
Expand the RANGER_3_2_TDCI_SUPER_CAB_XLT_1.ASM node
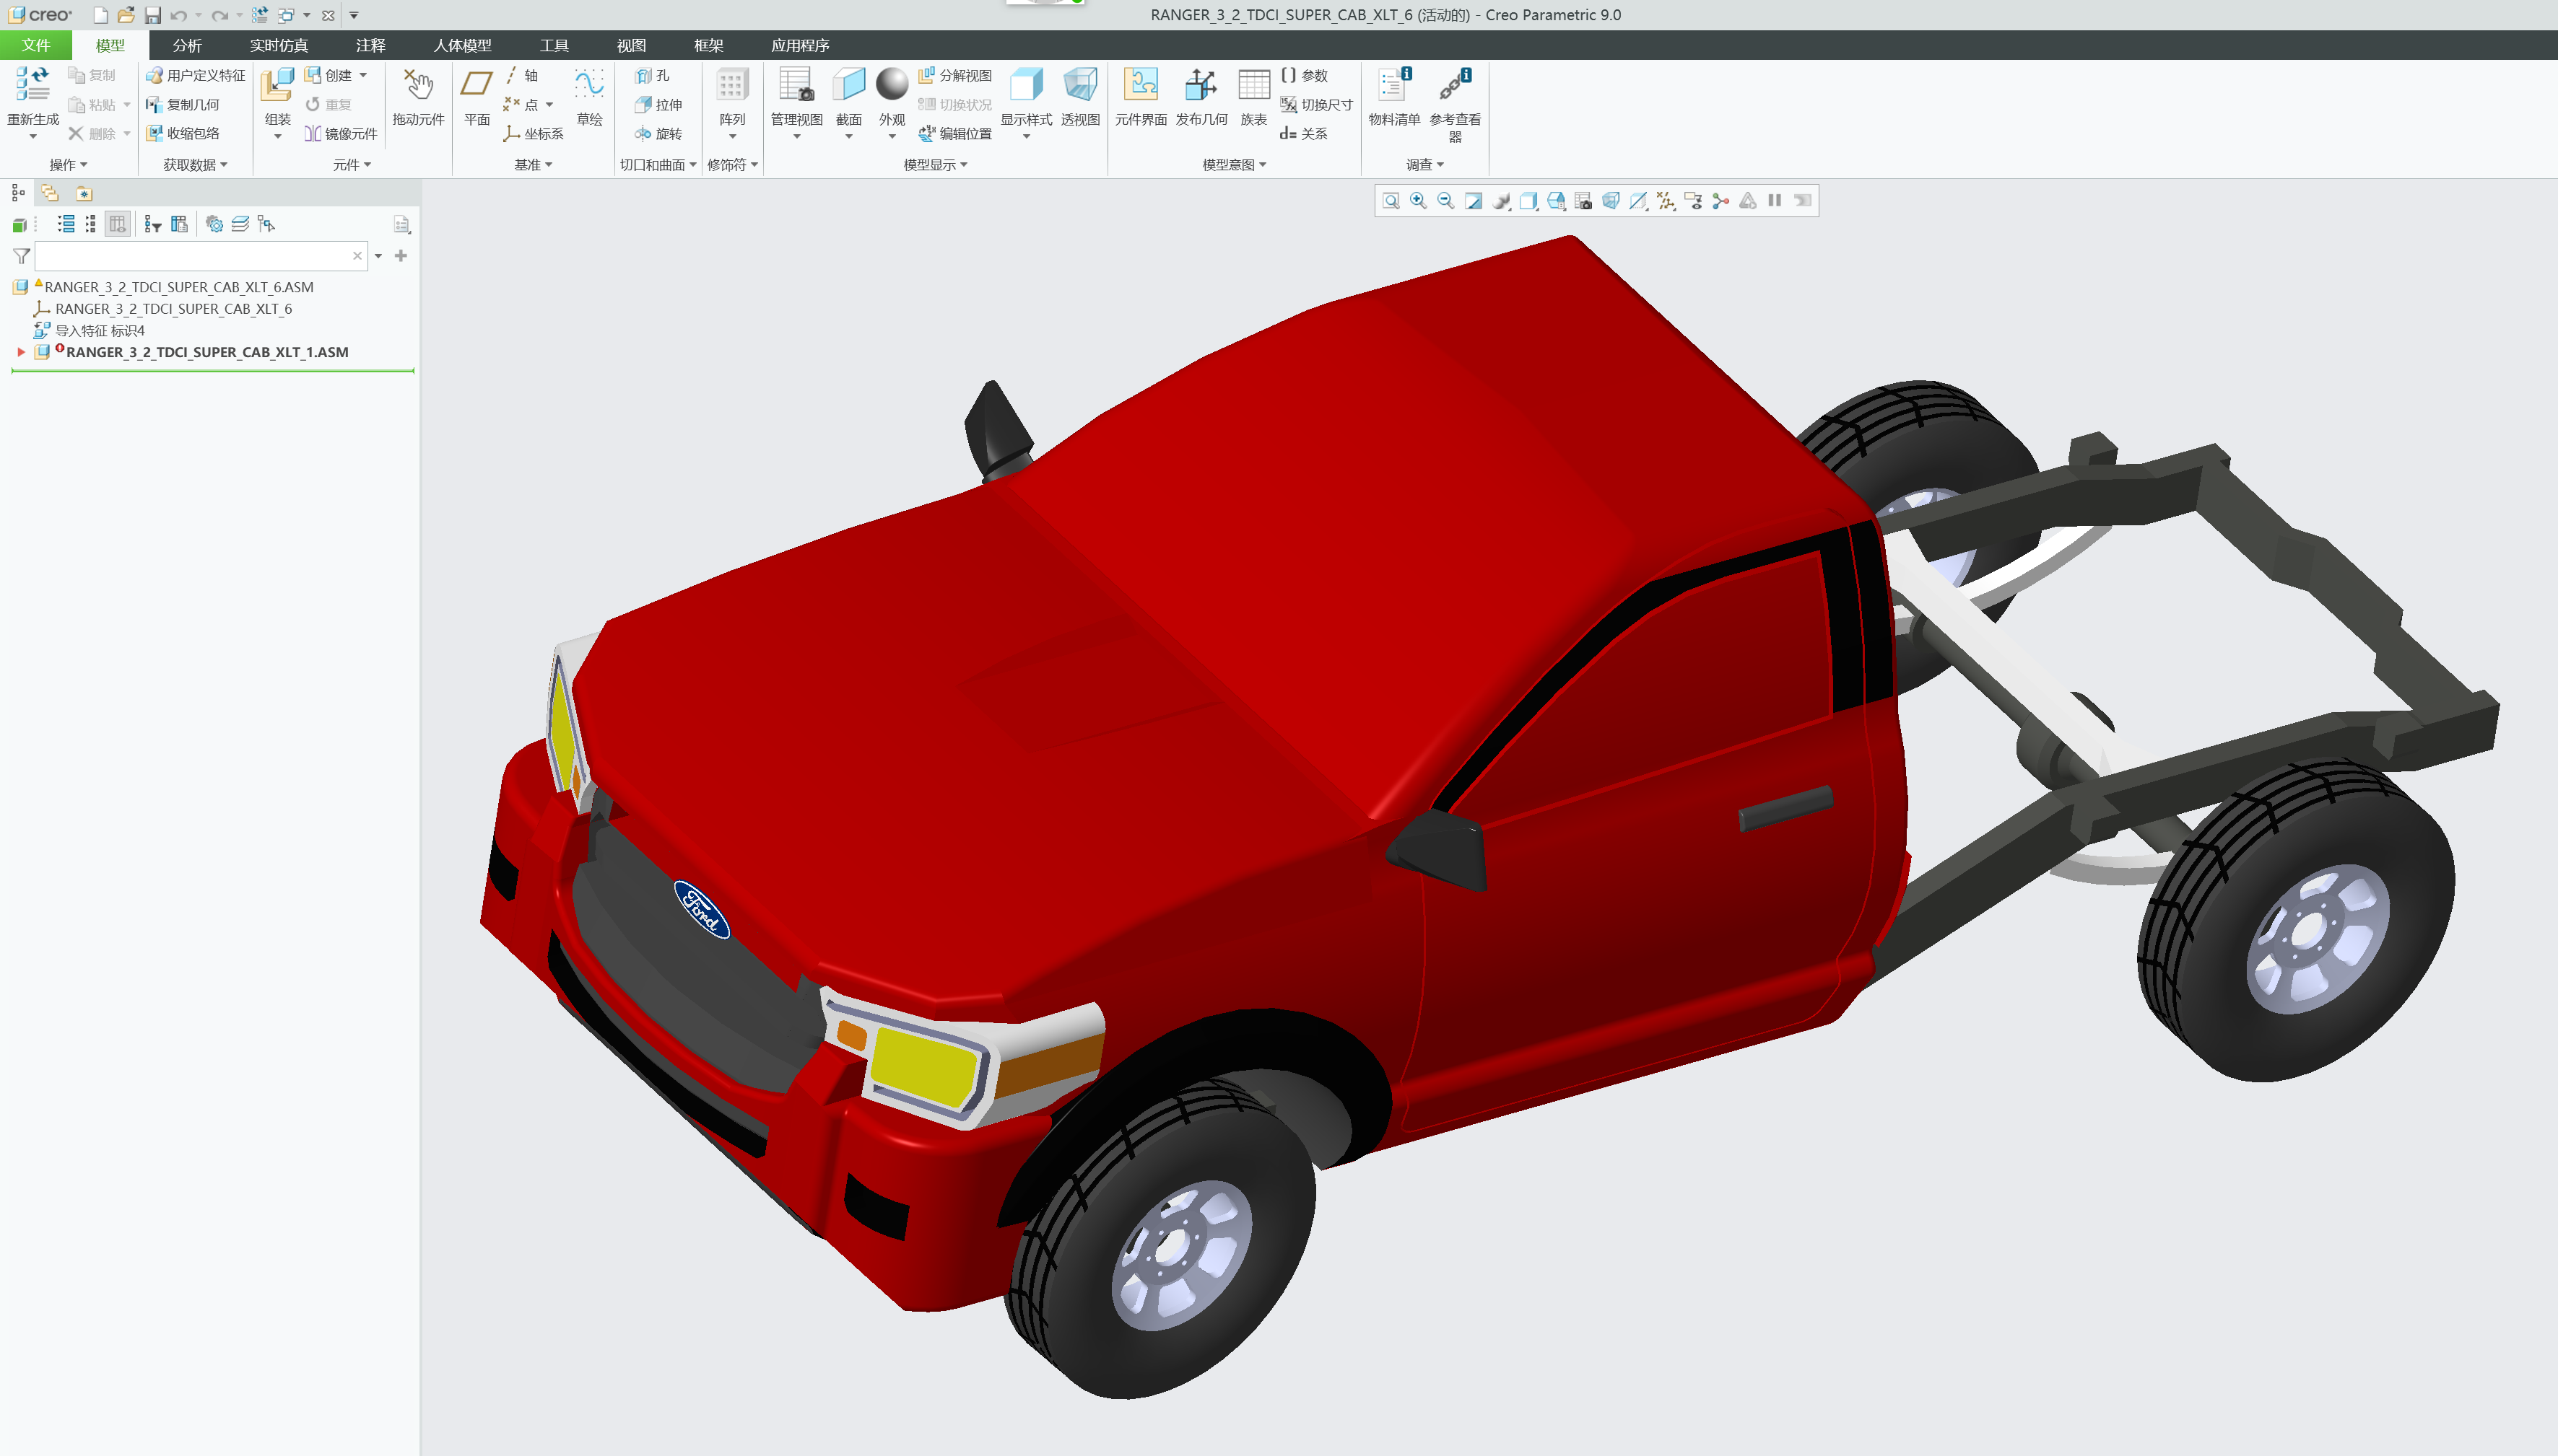tap(21, 352)
